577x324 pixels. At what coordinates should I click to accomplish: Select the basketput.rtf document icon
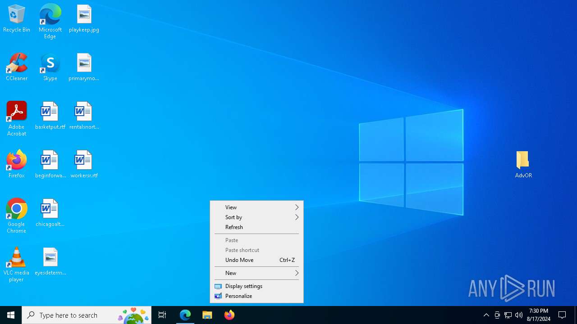50,116
